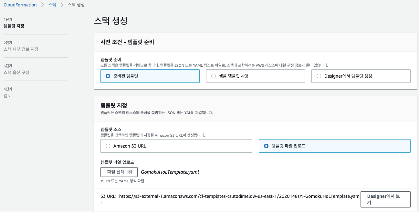The width and height of the screenshot is (419, 212).
Task: Choose the 샘플 템플릿 사용 radio option
Action: (x=256, y=76)
